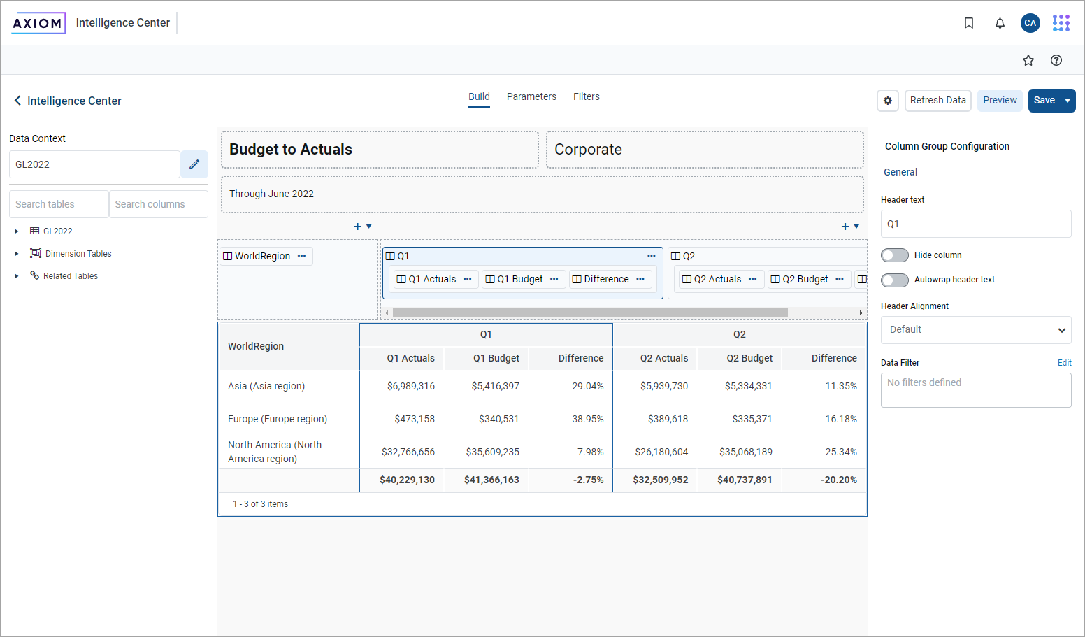This screenshot has height=637, width=1085.
Task: Open help via question mark icon
Action: tap(1056, 60)
